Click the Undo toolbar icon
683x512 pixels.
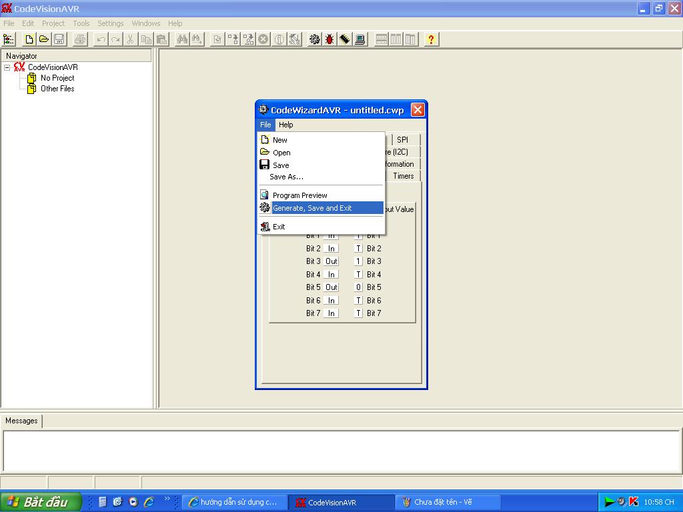point(101,39)
